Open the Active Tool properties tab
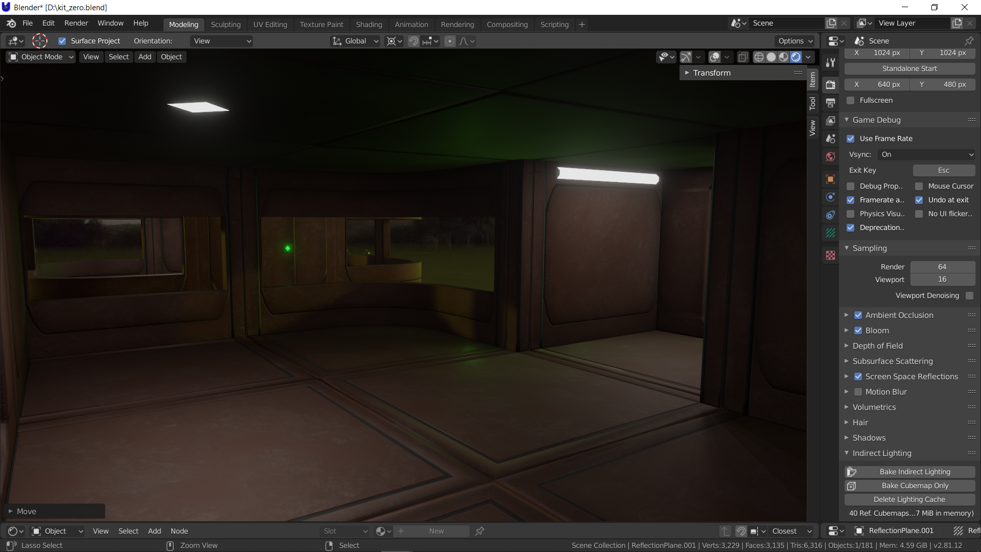Screen dimensions: 981x552 pyautogui.click(x=831, y=62)
